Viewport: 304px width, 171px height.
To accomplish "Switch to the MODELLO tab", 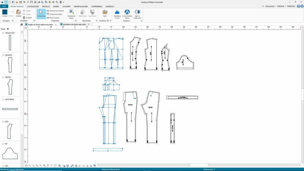I will pos(110,7).
